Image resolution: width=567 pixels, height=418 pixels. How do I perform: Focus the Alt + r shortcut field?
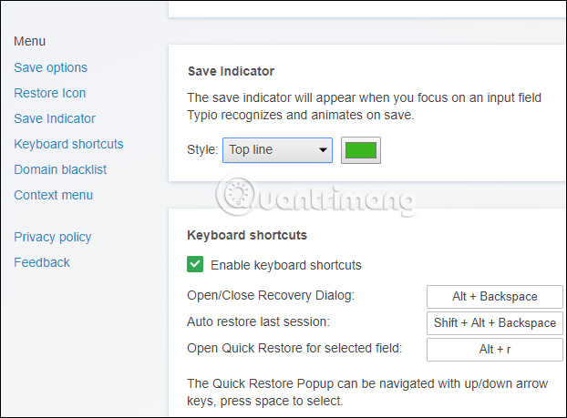tap(495, 349)
